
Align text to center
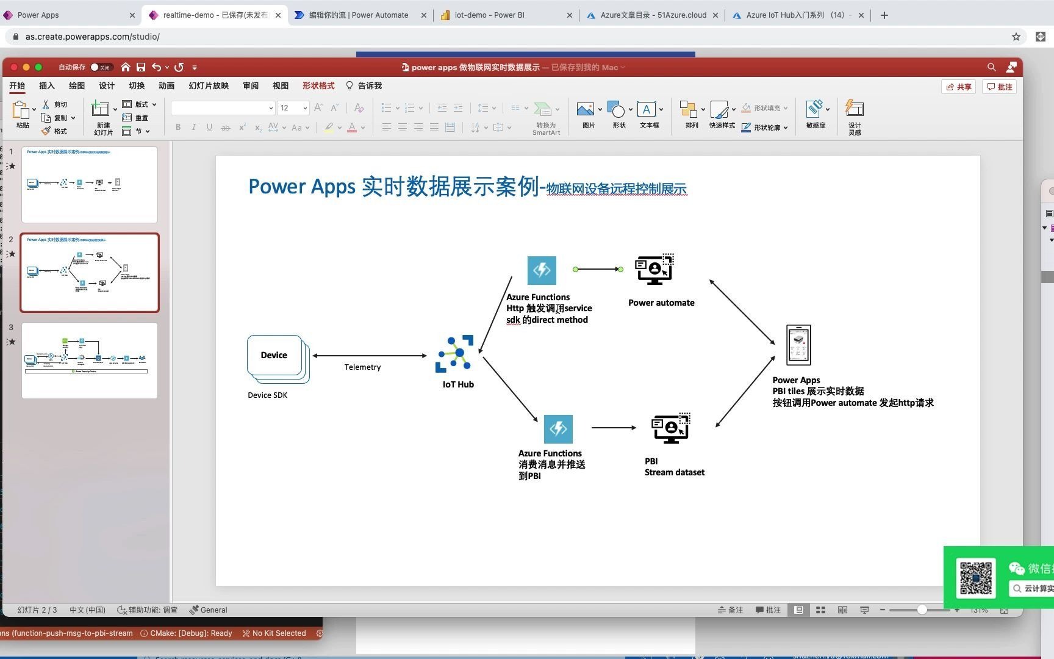coord(403,128)
